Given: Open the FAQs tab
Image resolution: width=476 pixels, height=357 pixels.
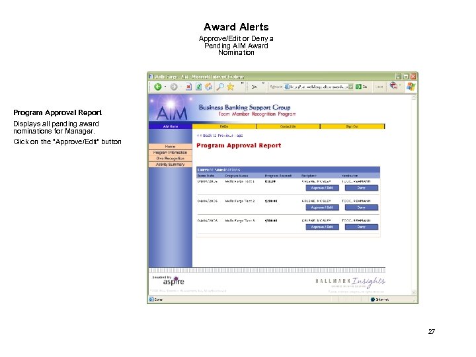Looking at the screenshot, I should (x=224, y=126).
